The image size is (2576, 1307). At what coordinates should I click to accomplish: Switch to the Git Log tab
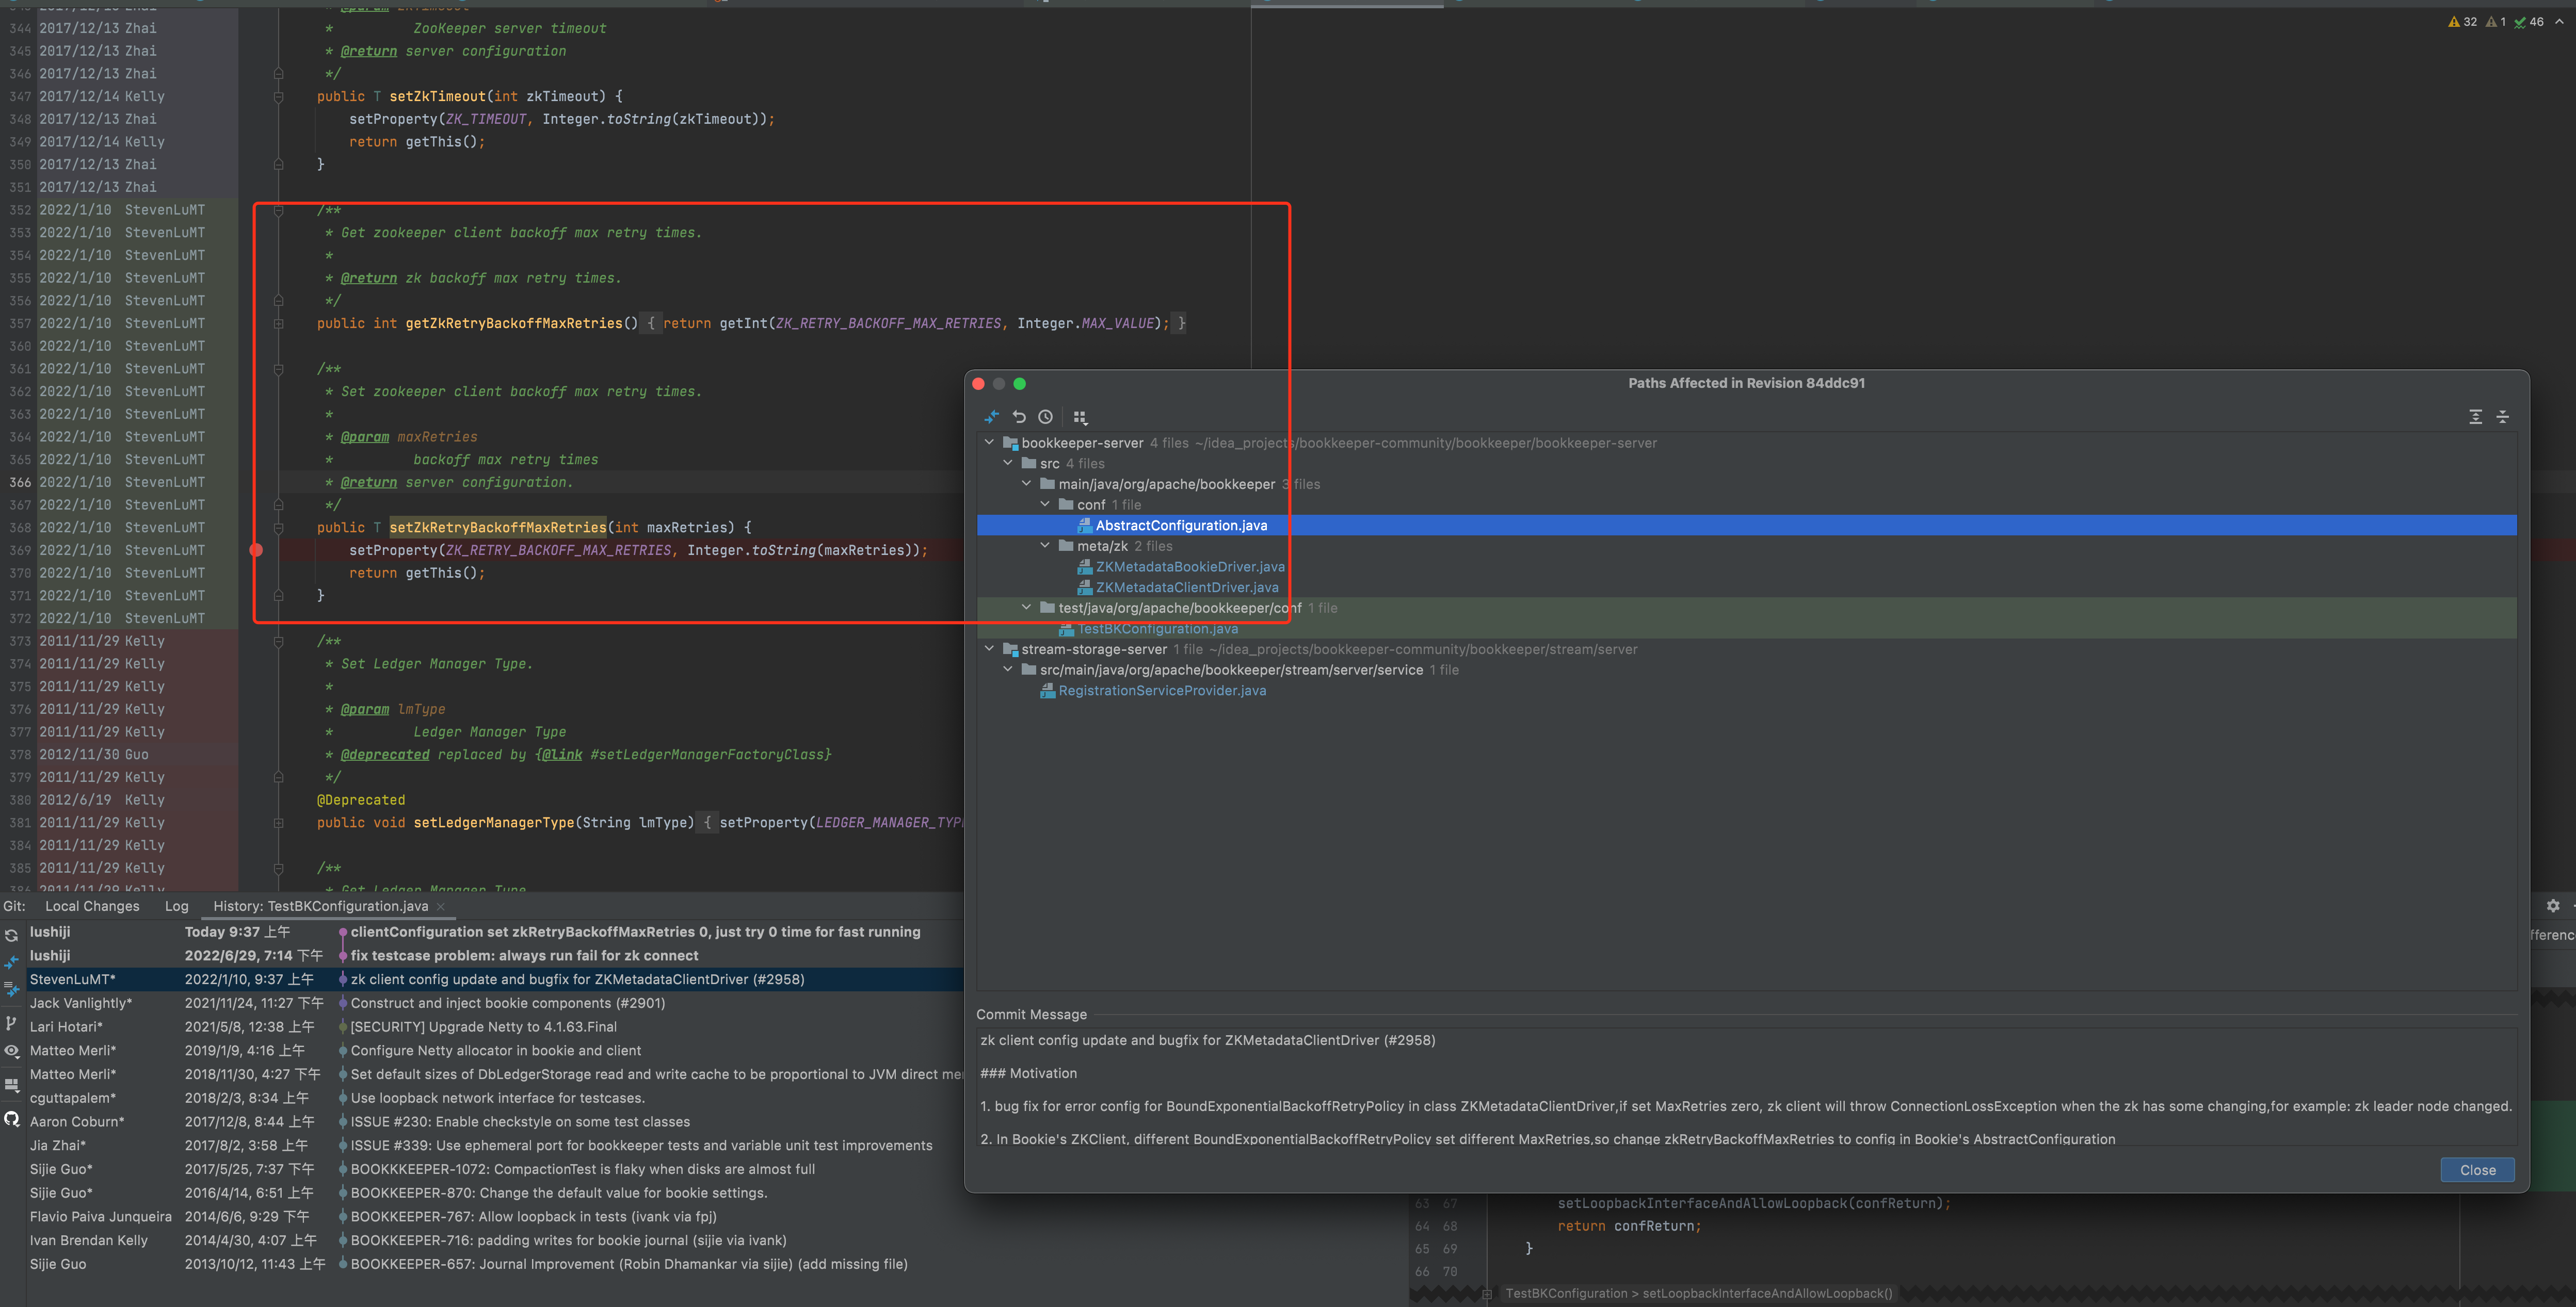tap(176, 906)
